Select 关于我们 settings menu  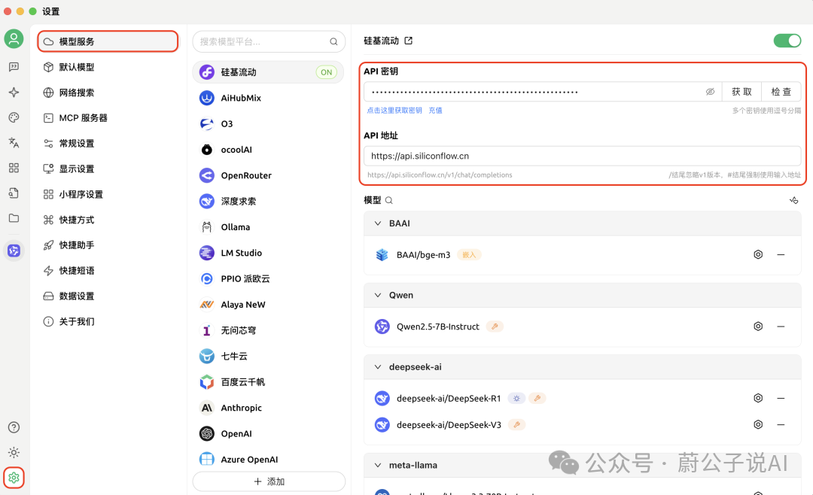click(108, 321)
